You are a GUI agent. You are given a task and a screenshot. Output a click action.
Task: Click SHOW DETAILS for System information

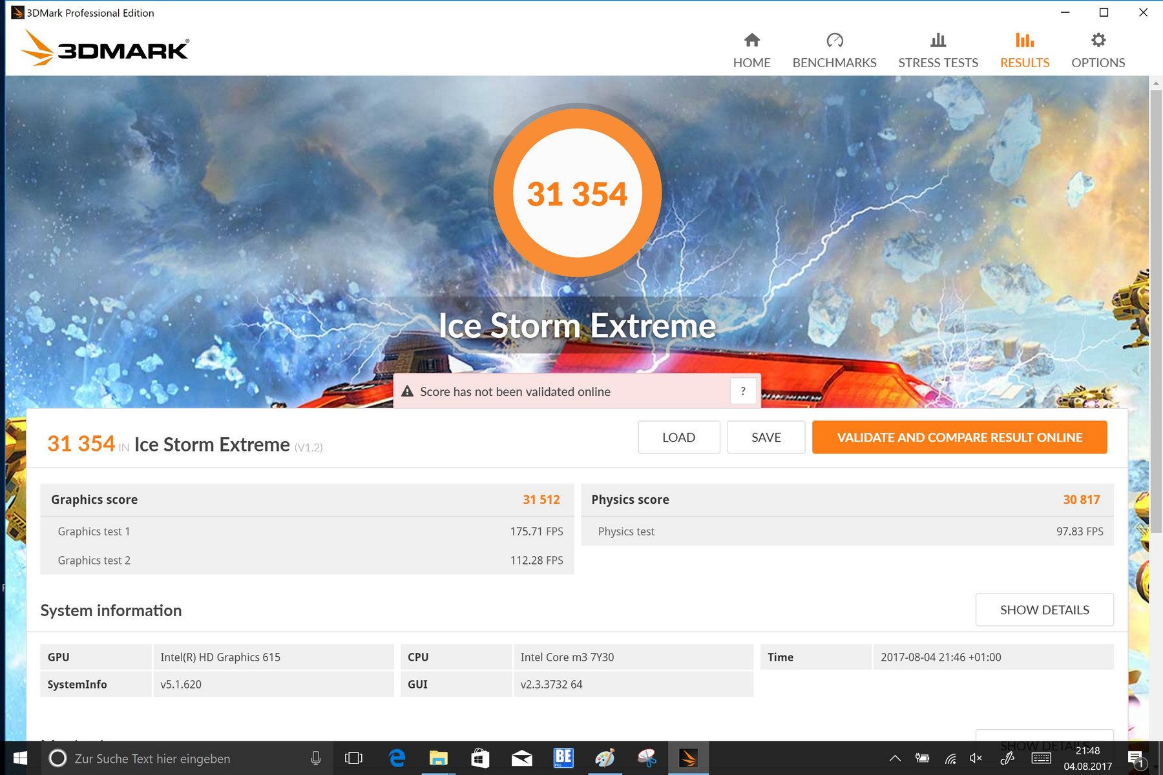1044,610
